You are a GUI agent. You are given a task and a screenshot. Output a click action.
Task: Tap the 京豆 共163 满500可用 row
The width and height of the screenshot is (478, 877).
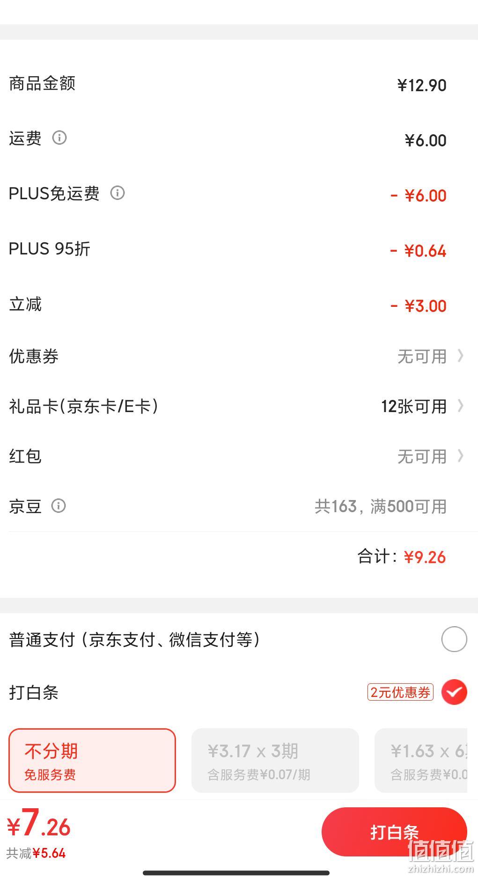point(239,506)
